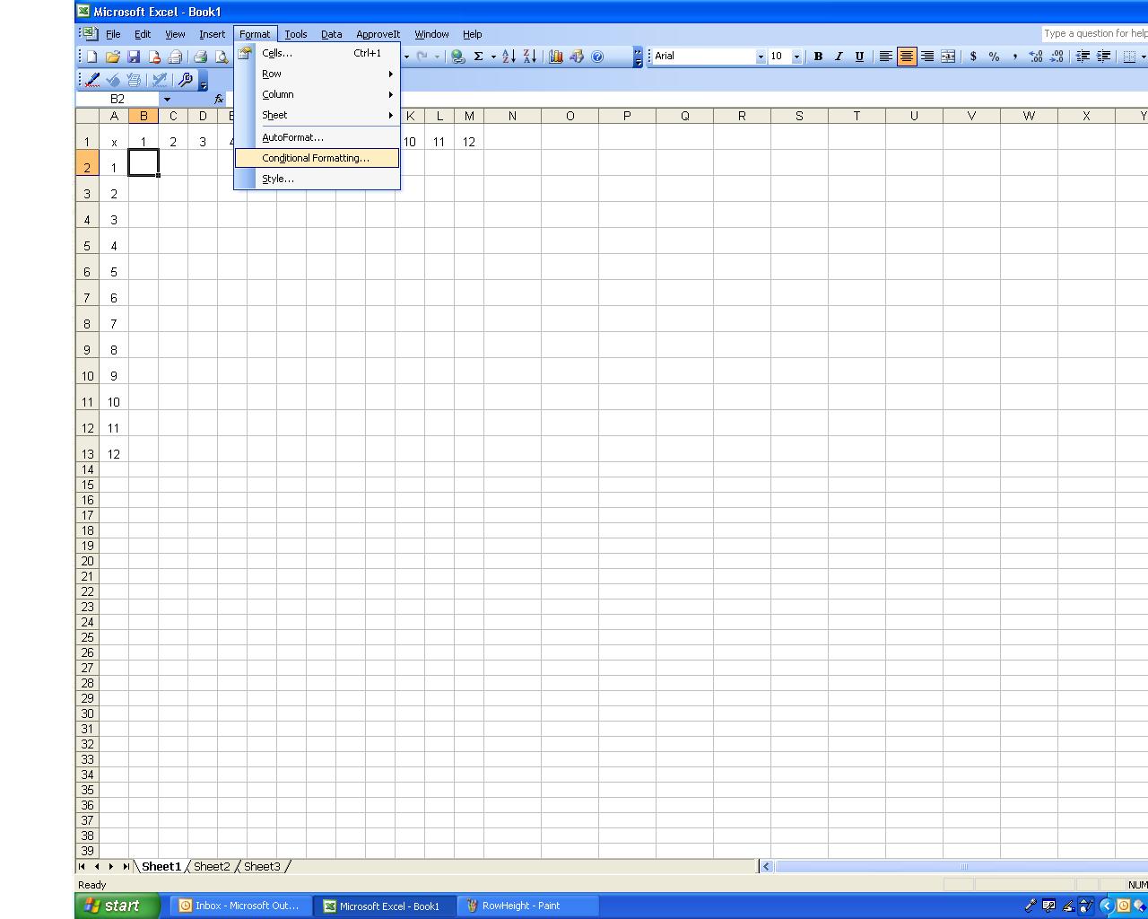The image size is (1148, 919).
Task: Select column N header
Action: pyautogui.click(x=512, y=116)
